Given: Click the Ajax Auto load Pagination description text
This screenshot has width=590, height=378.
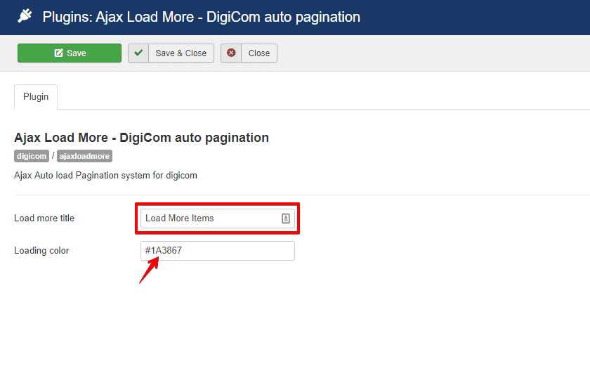Looking at the screenshot, I should click(105, 176).
